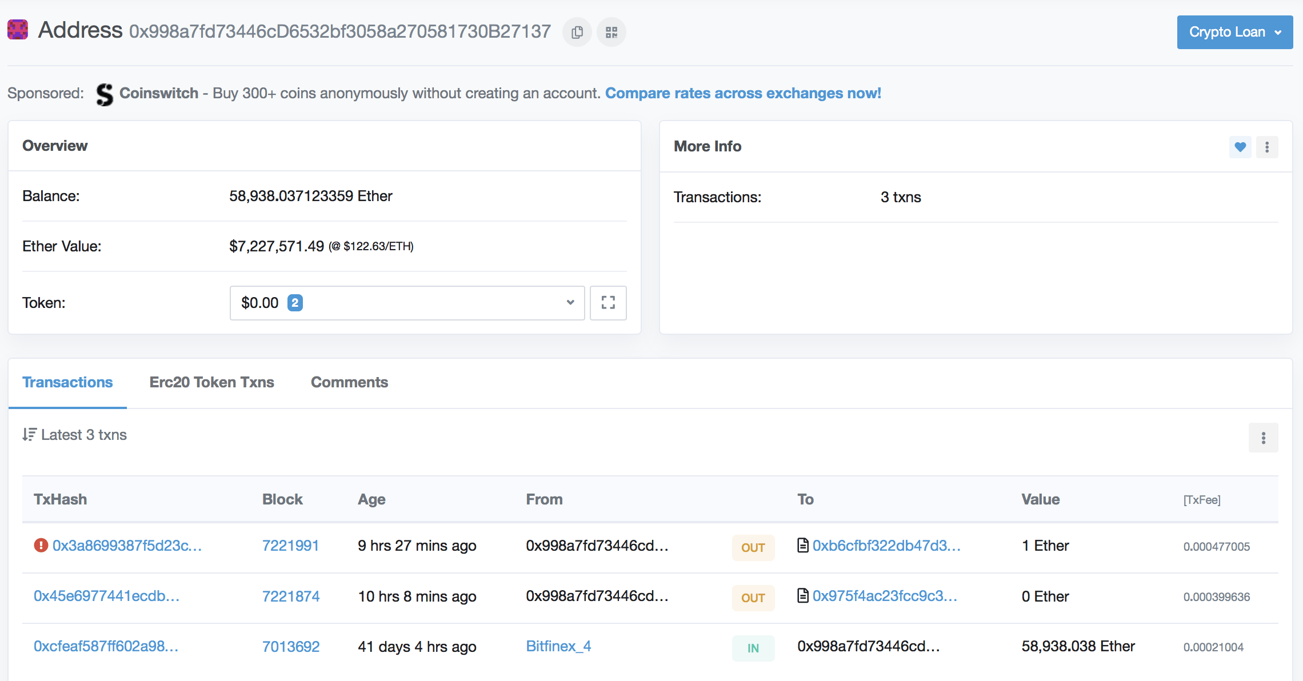
Task: Click contract icon beside 0x975f4ac23fcc9c3
Action: point(803,596)
